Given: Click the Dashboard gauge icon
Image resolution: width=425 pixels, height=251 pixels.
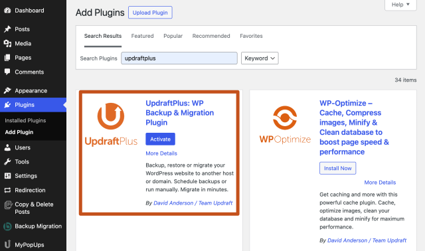Looking at the screenshot, I should point(7,11).
